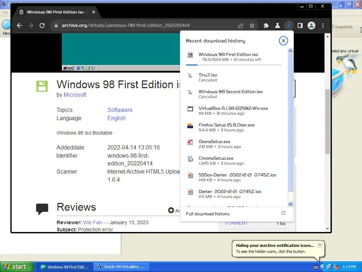Click the ChromeSetup.exe file icon
This screenshot has height=272, width=362.
click(x=190, y=159)
